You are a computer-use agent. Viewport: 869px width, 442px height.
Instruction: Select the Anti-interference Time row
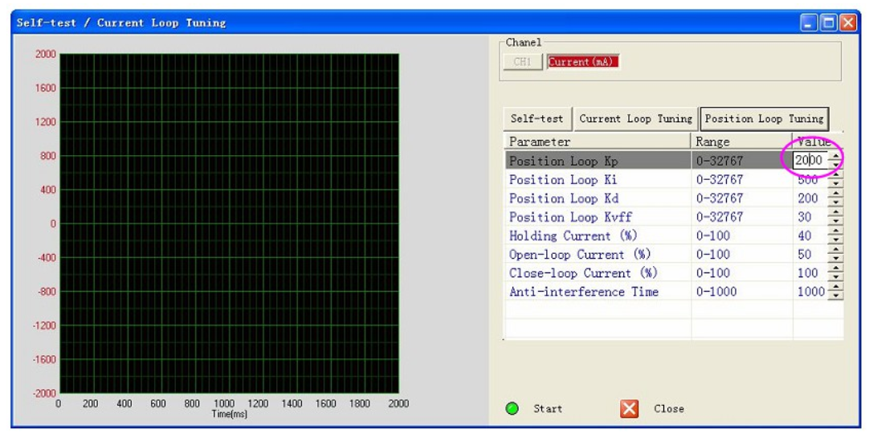click(x=674, y=291)
